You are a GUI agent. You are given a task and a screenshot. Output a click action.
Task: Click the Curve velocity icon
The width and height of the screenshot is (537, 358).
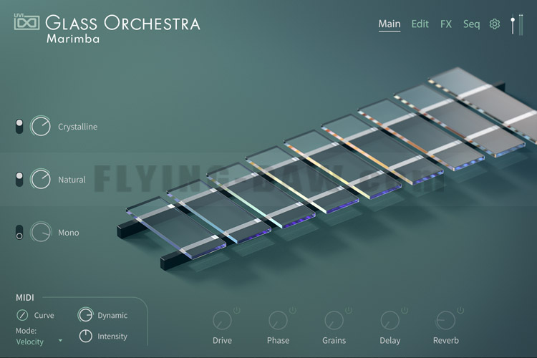point(22,315)
